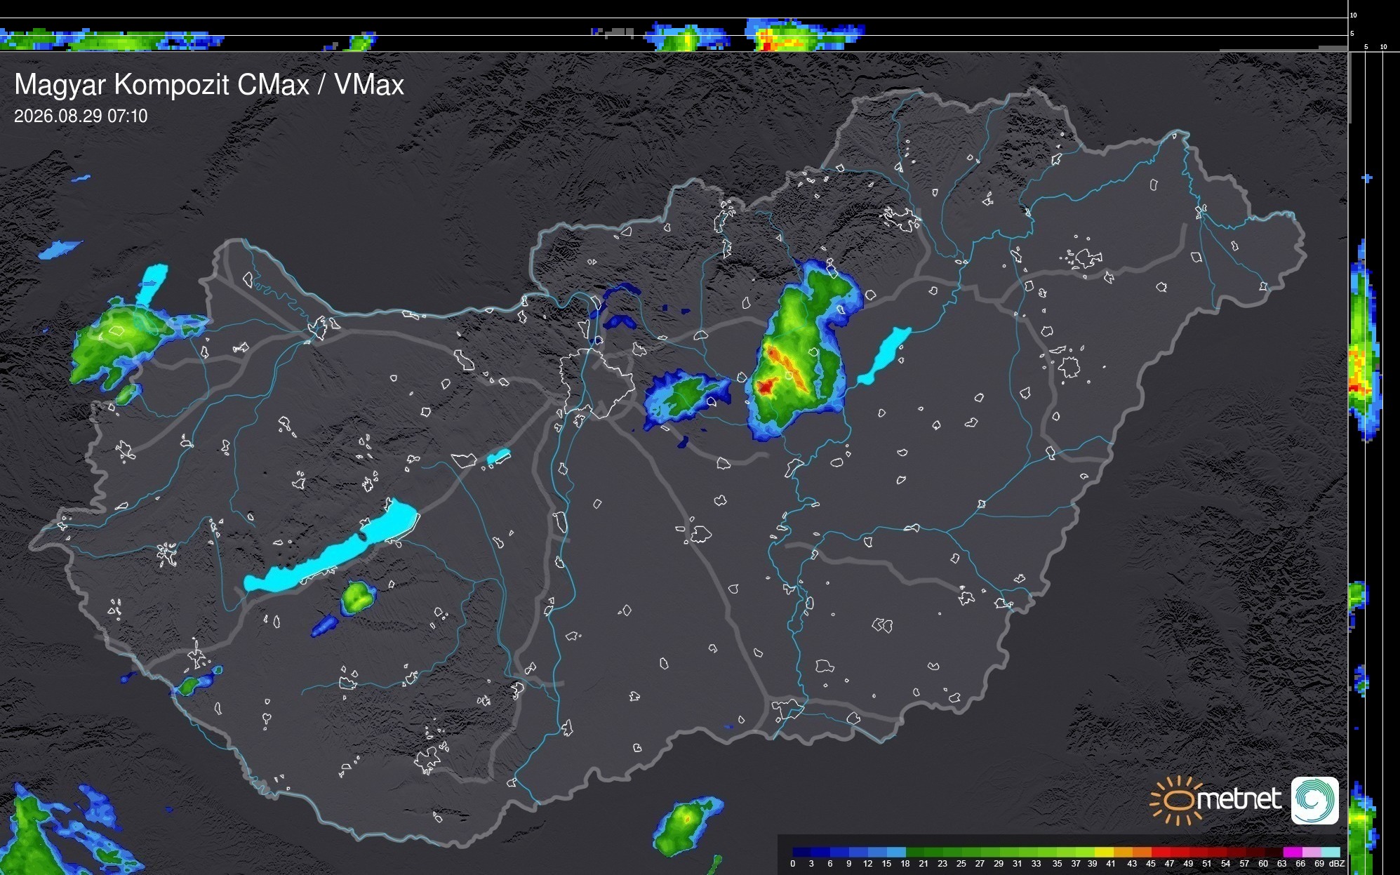The image size is (1400, 875).
Task: Click the '0' label on the legend scale
Action: pyautogui.click(x=793, y=864)
